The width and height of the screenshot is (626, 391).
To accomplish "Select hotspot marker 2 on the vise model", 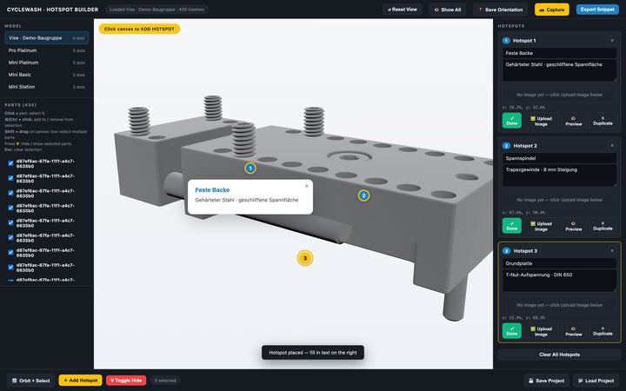I will pos(363,195).
